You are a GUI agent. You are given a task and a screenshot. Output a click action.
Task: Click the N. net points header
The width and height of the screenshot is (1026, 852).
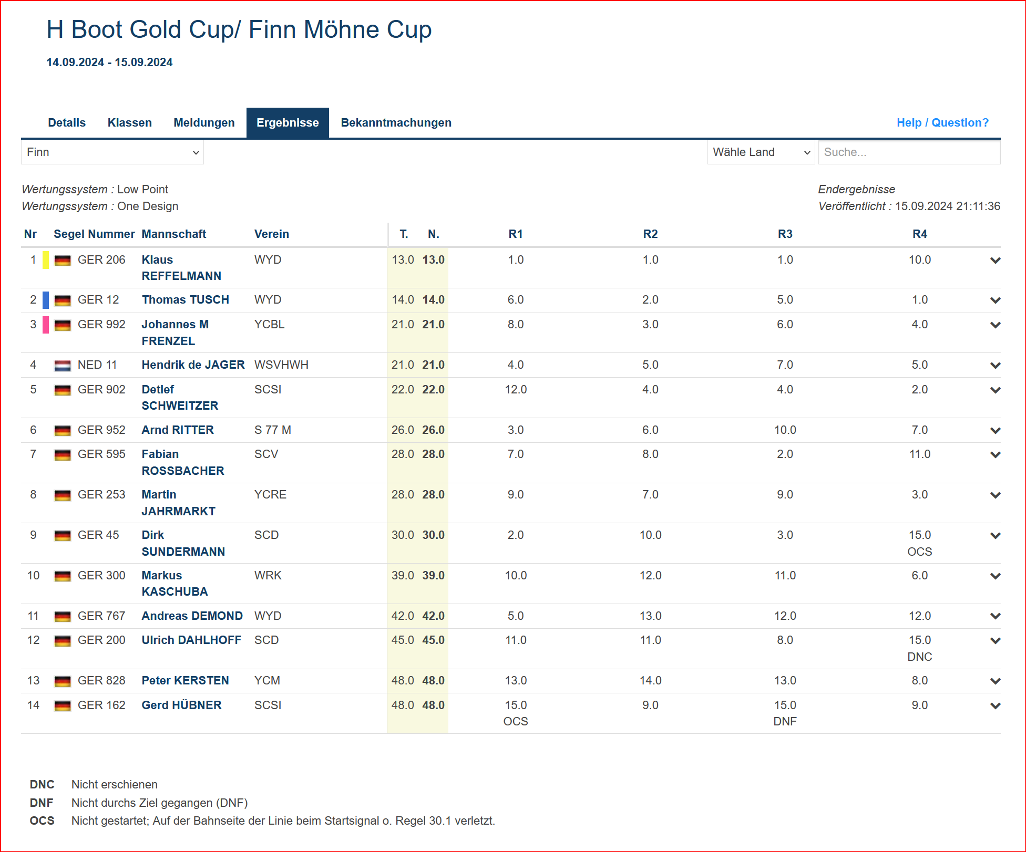(x=433, y=234)
